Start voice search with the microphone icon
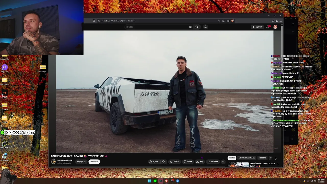Screen dimensions: 327x184 pyautogui.click(x=205, y=27)
